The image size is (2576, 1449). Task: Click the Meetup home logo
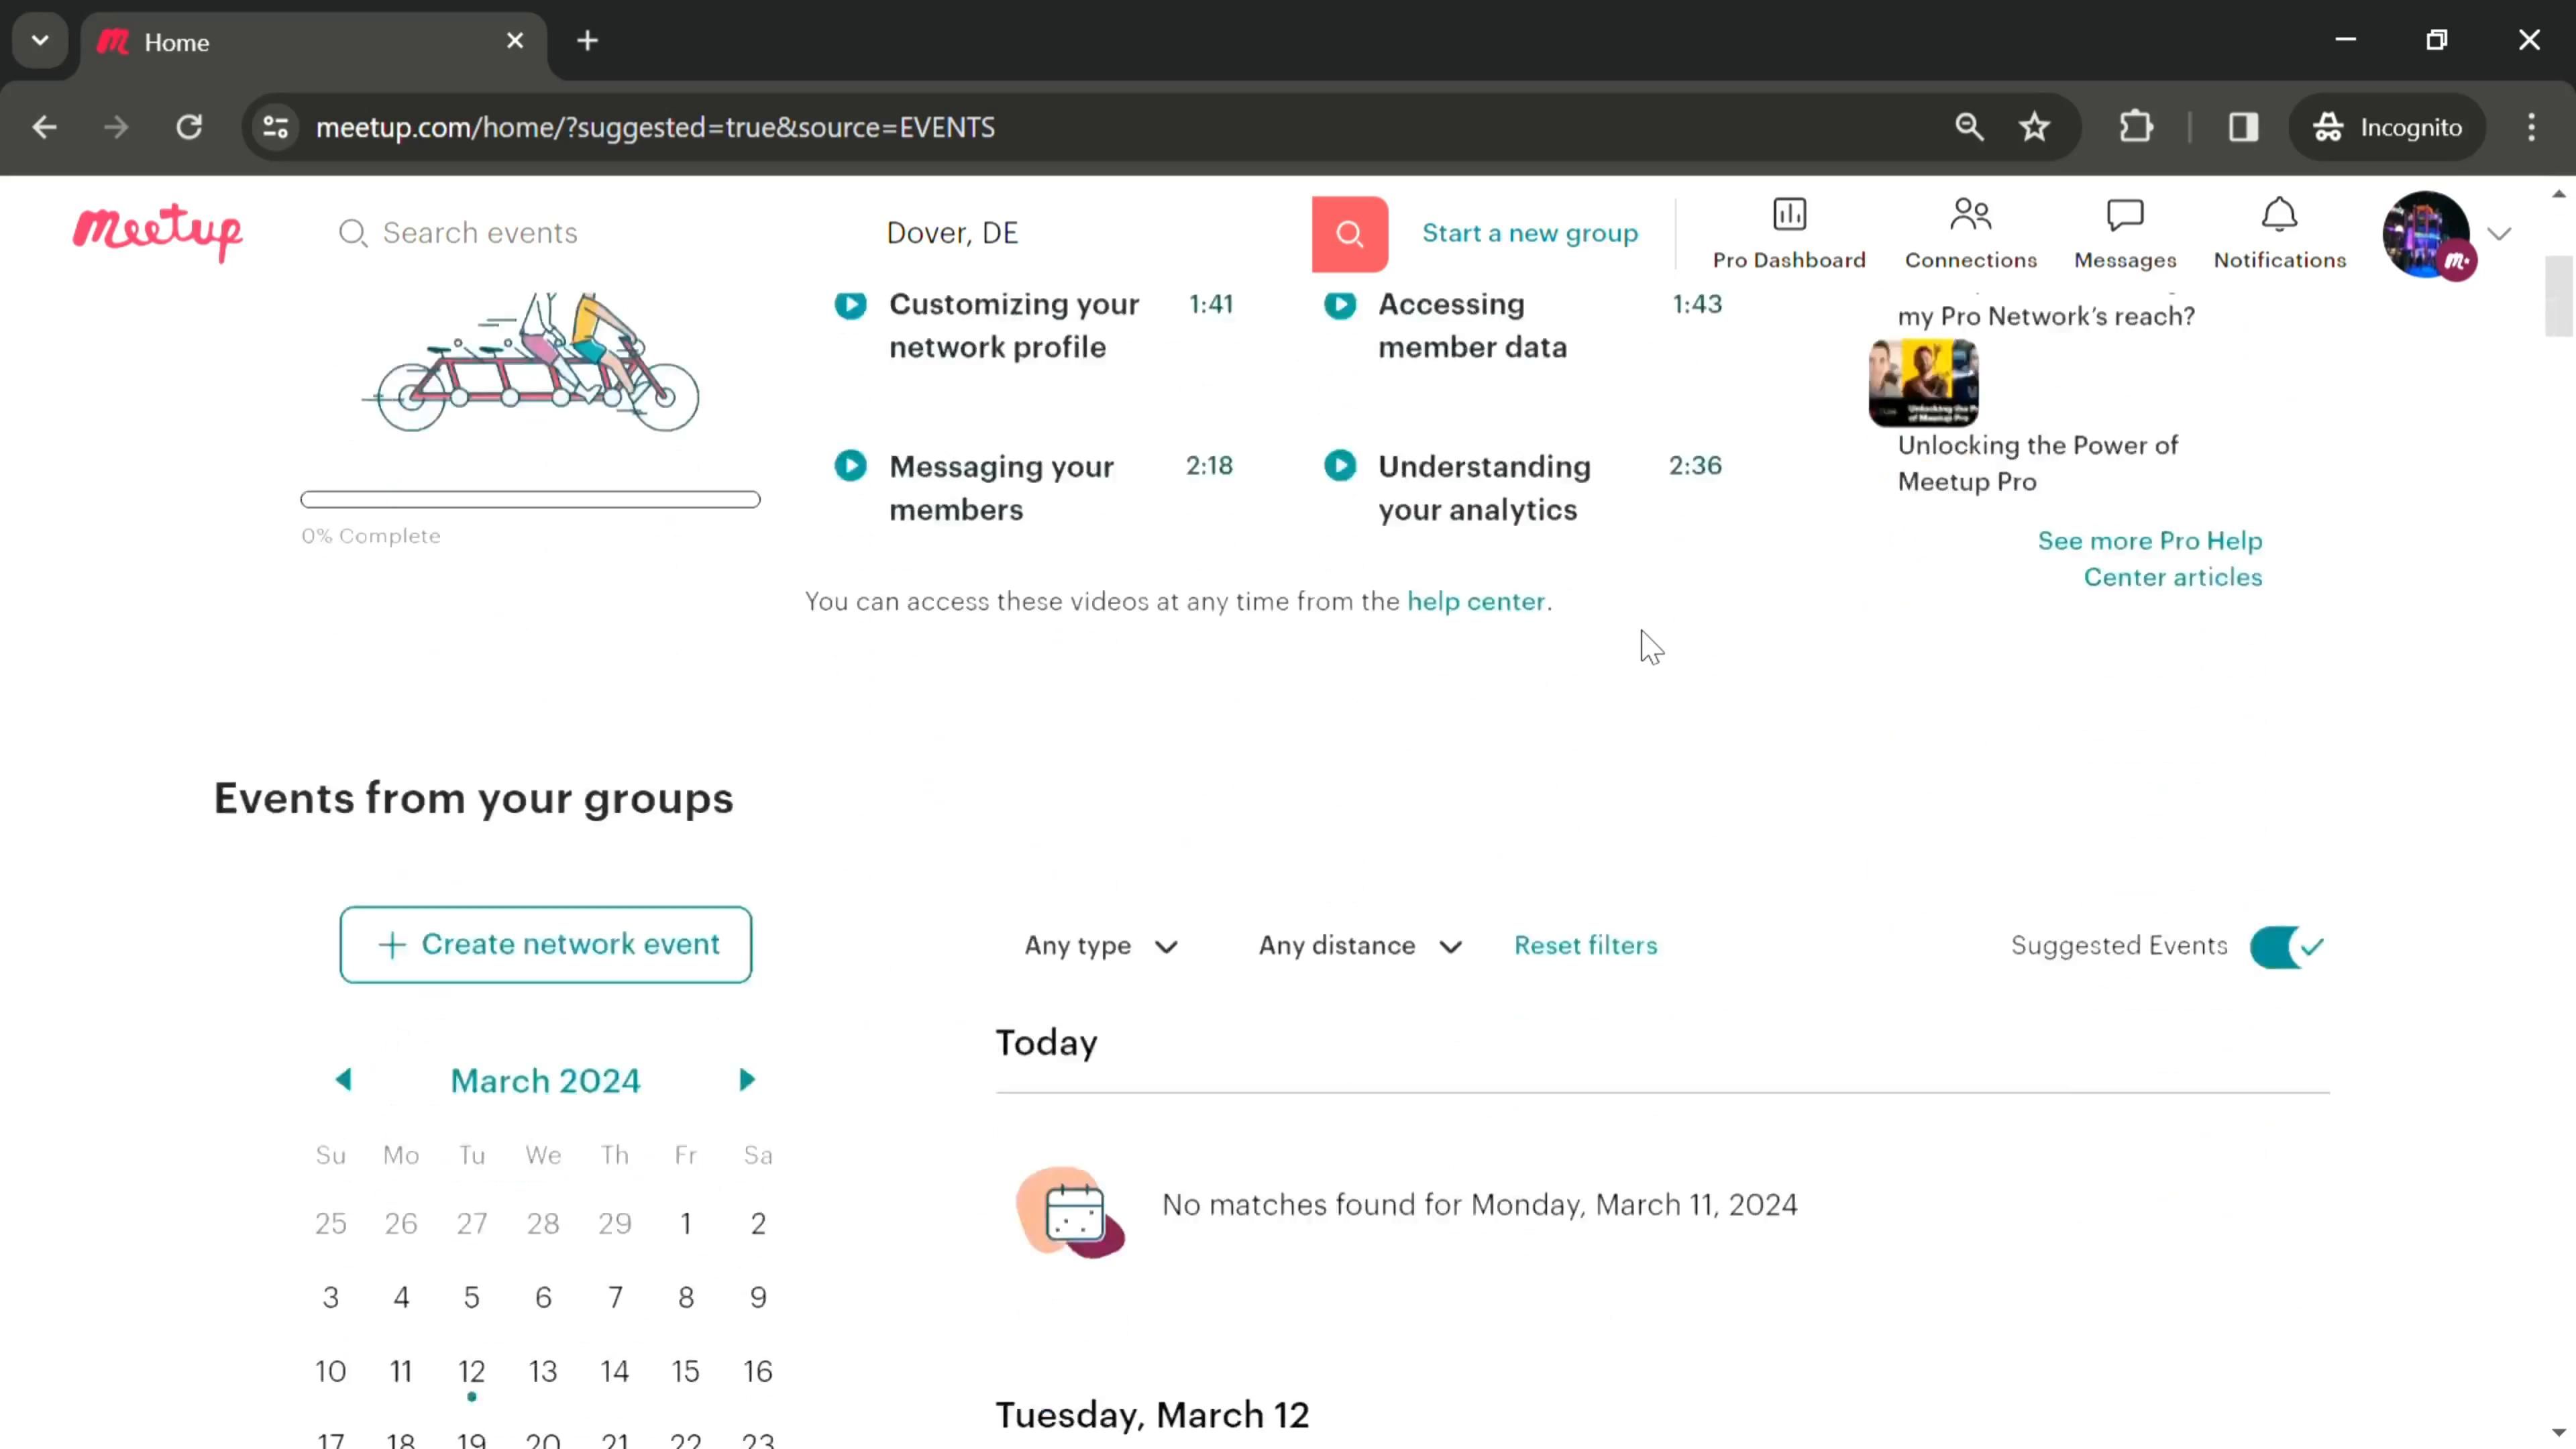coord(158,231)
